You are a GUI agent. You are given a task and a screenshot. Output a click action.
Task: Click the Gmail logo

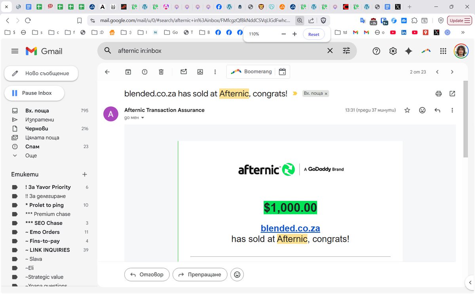tap(44, 51)
